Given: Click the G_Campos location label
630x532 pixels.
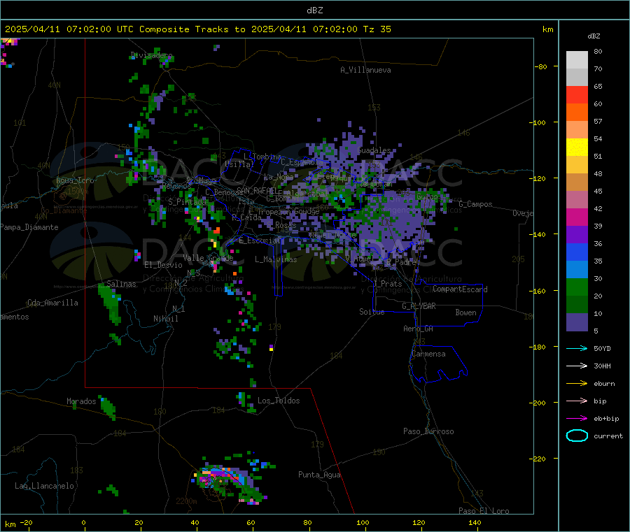Looking at the screenshot, I should 476,204.
